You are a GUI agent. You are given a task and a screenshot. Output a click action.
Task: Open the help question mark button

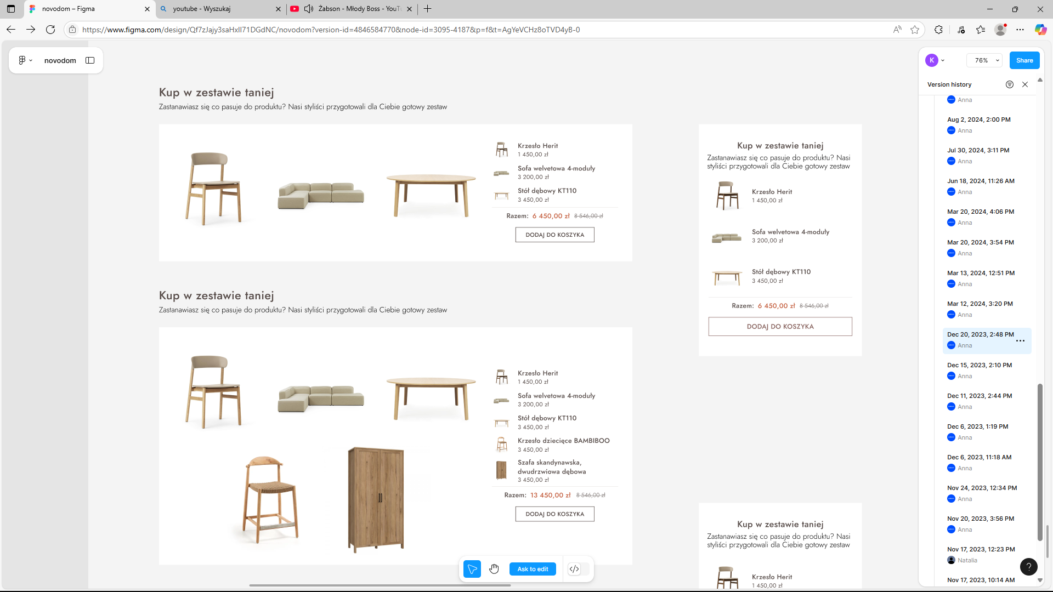[1028, 567]
